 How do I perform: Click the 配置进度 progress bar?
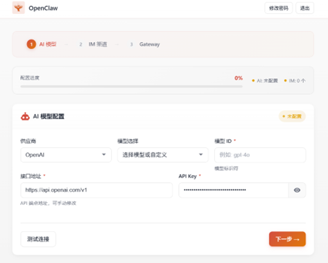(x=132, y=87)
